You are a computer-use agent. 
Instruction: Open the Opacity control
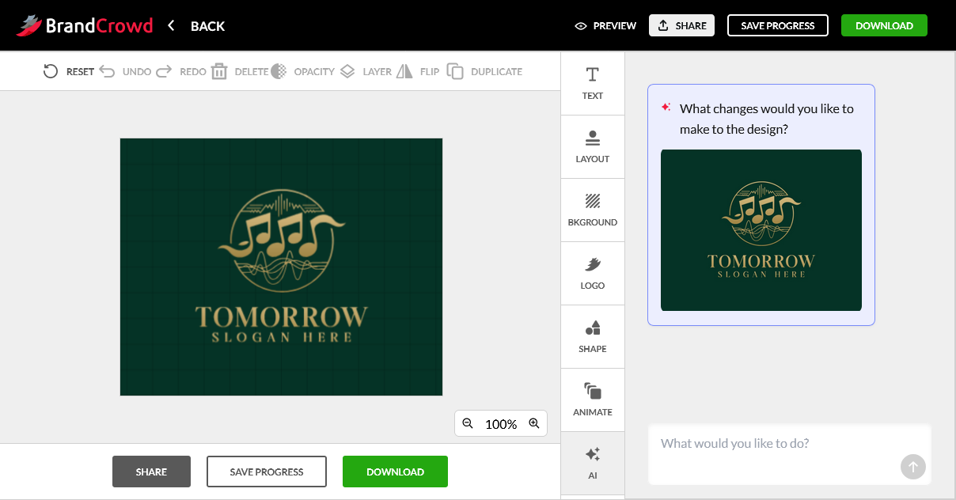[x=279, y=71]
